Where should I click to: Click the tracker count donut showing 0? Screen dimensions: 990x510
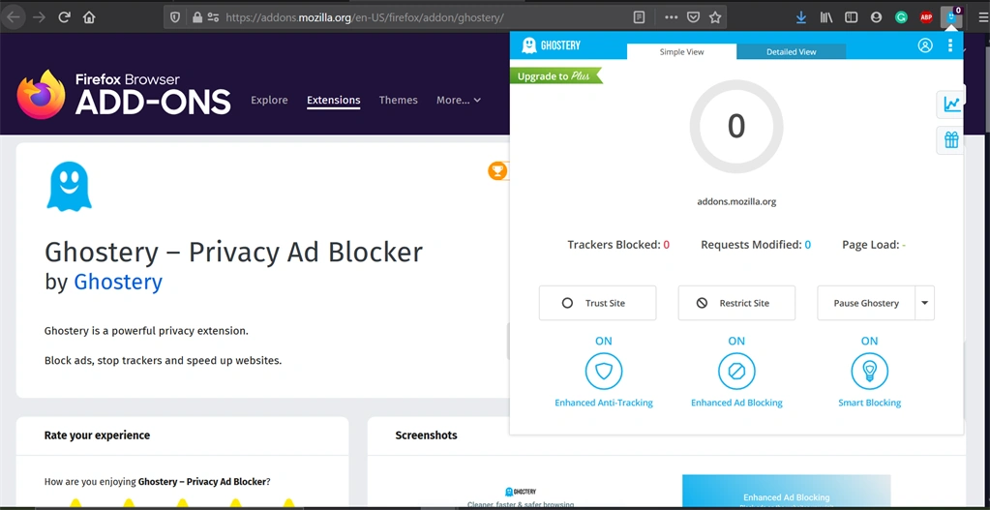point(736,126)
